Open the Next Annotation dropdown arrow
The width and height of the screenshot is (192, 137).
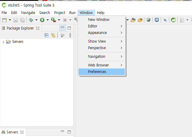pos(187,20)
